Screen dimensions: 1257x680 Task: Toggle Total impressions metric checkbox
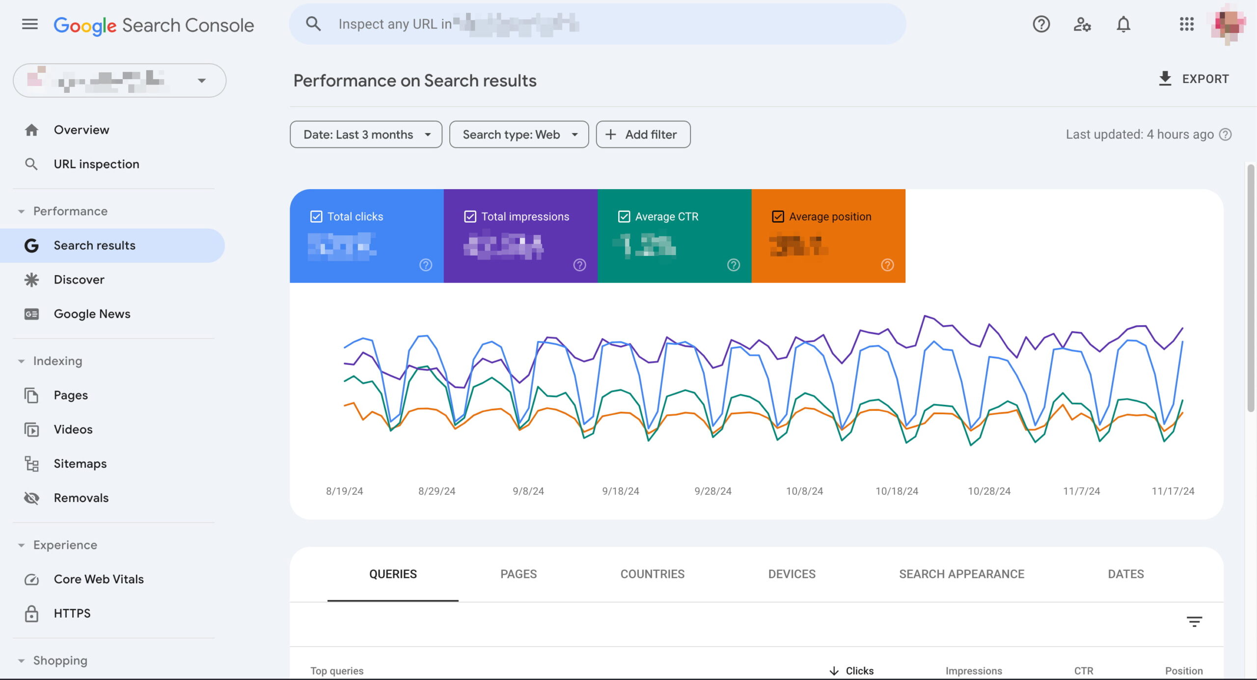tap(468, 217)
